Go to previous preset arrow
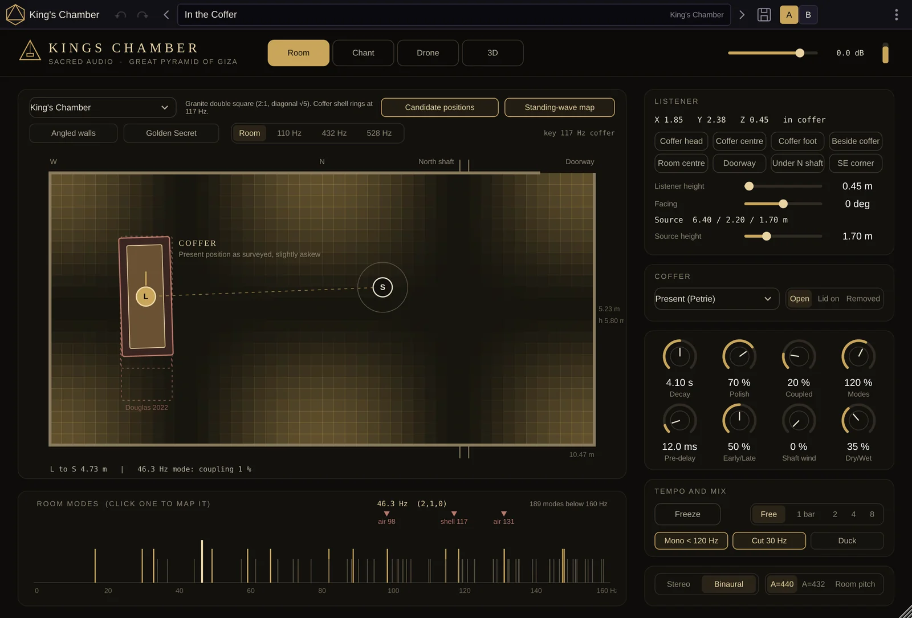Screen dimensions: 912x618 click(x=166, y=15)
